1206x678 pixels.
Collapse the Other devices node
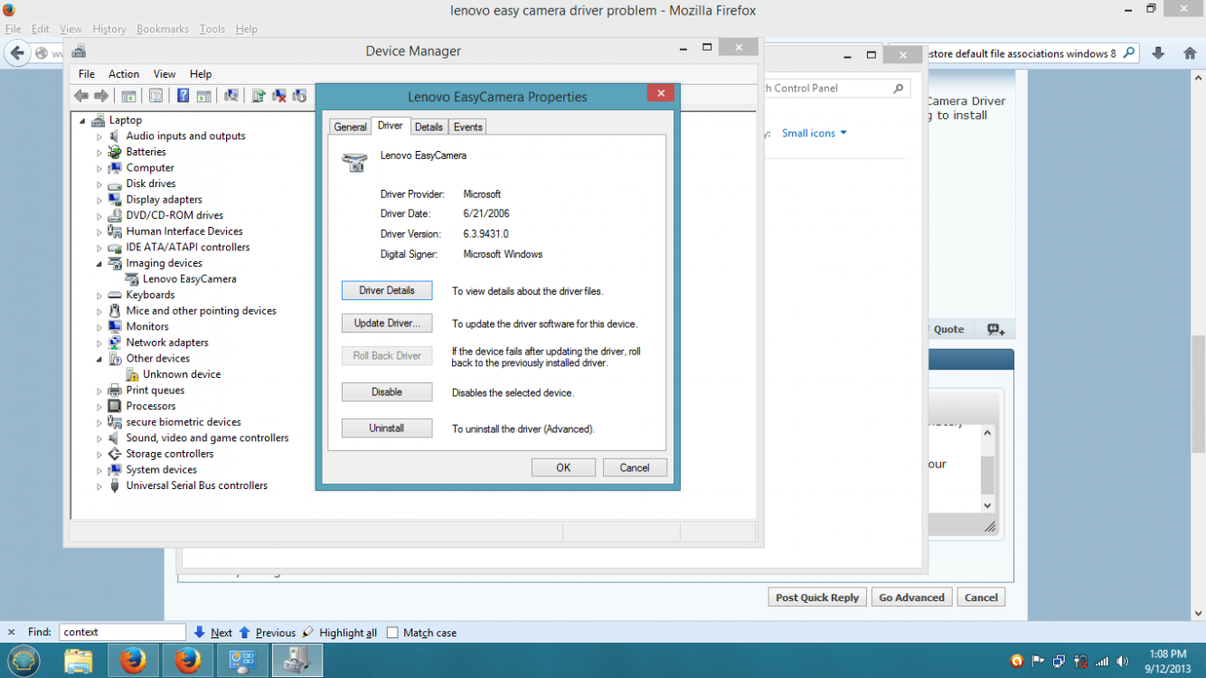coord(99,359)
